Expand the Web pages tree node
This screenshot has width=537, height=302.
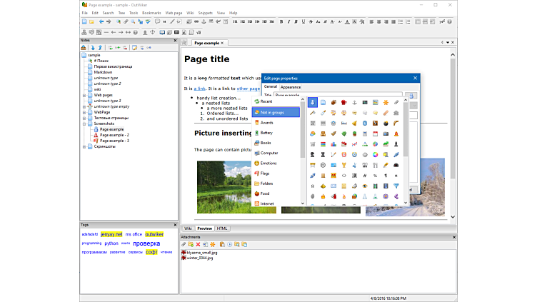(x=84, y=95)
